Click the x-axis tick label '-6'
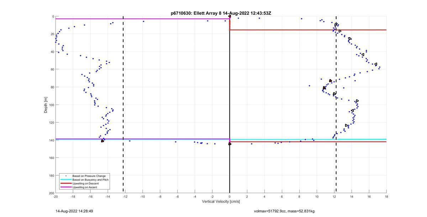This screenshot has height=217, width=427. point(178,196)
